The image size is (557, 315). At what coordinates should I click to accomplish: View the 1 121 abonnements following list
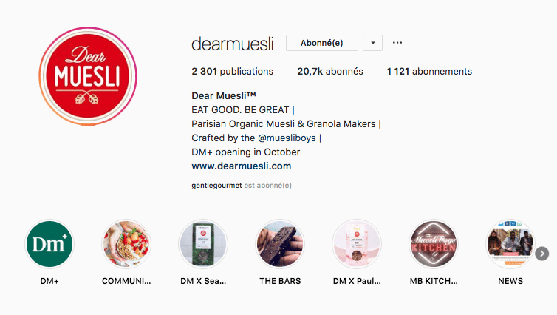coord(429,72)
